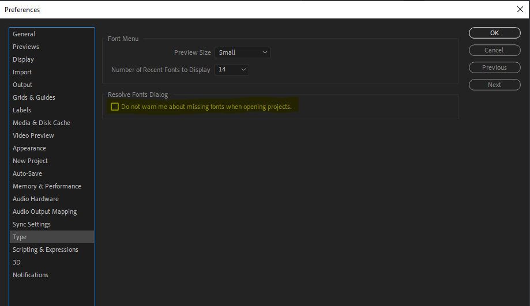Open Grids & Guides preferences
Screen dimensions: 530x306
click(x=52, y=97)
